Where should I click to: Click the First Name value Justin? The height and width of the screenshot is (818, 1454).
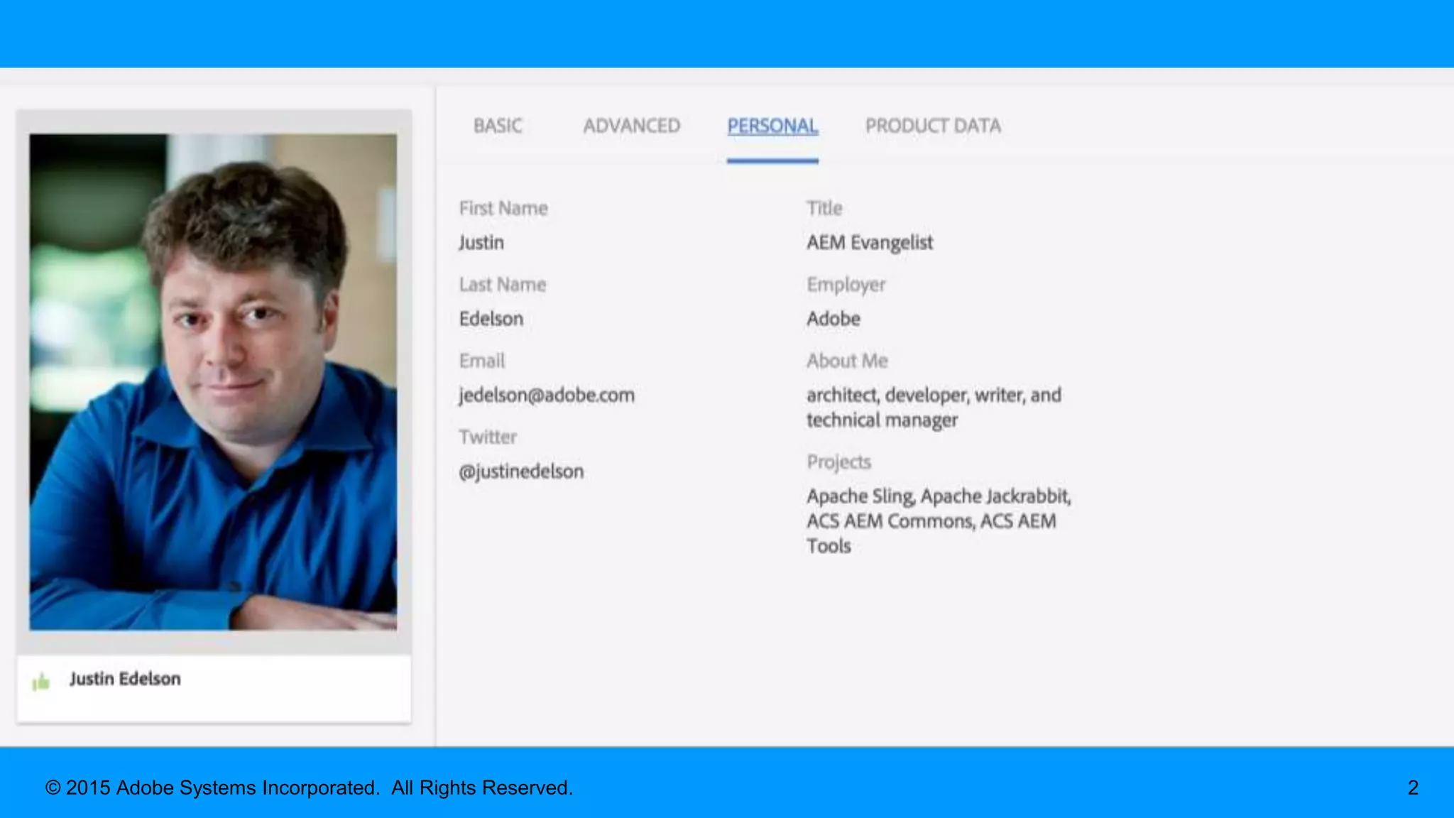[x=481, y=243]
